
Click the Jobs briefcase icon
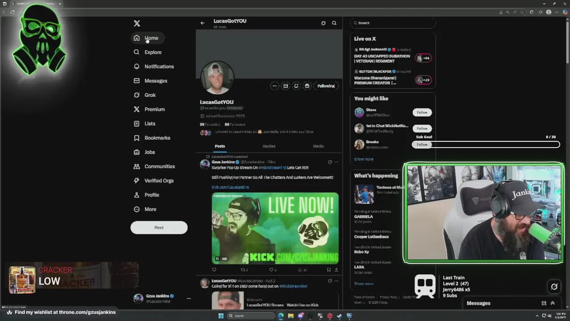click(x=137, y=152)
